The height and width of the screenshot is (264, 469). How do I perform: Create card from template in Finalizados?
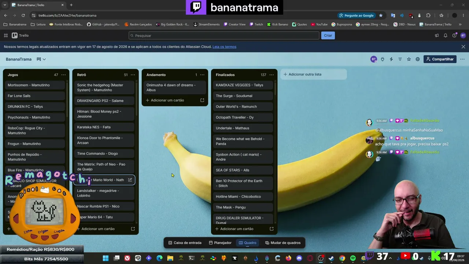coord(272,229)
